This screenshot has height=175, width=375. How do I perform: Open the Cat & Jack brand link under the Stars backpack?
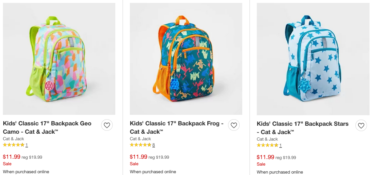267,139
